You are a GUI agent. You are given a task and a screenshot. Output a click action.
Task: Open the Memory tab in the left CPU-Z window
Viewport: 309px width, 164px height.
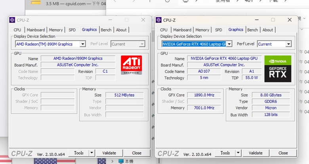[x=56, y=30]
